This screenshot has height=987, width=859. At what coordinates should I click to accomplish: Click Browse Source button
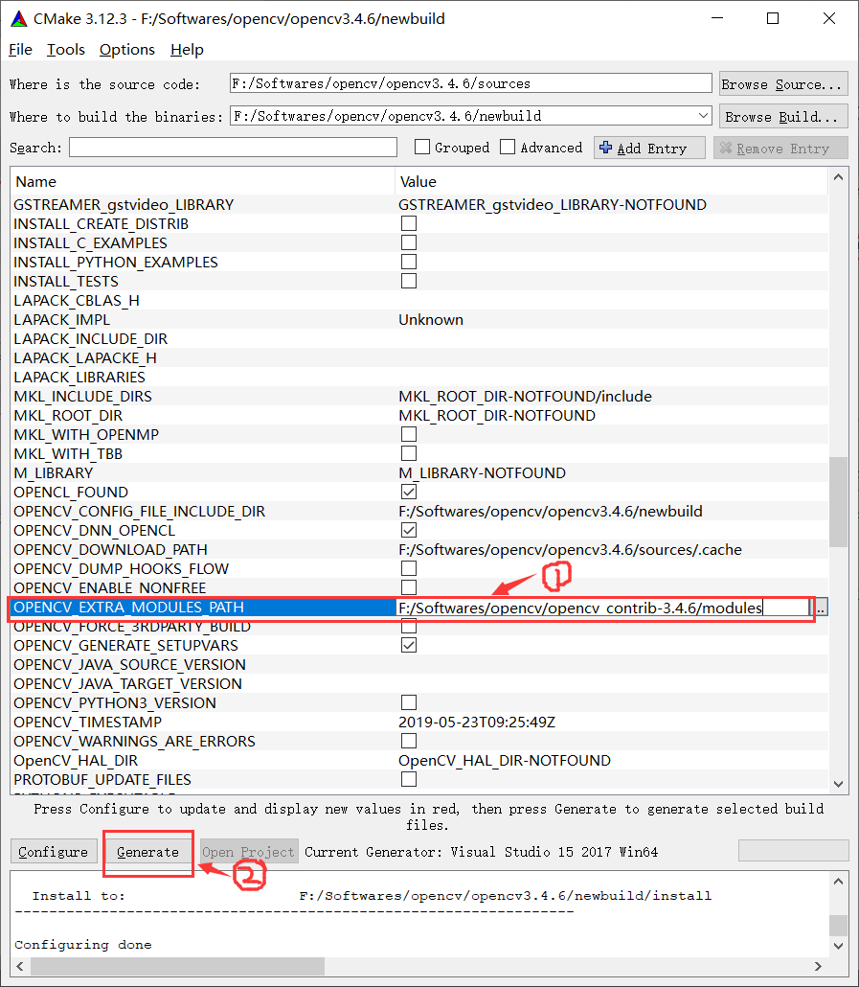(x=782, y=84)
